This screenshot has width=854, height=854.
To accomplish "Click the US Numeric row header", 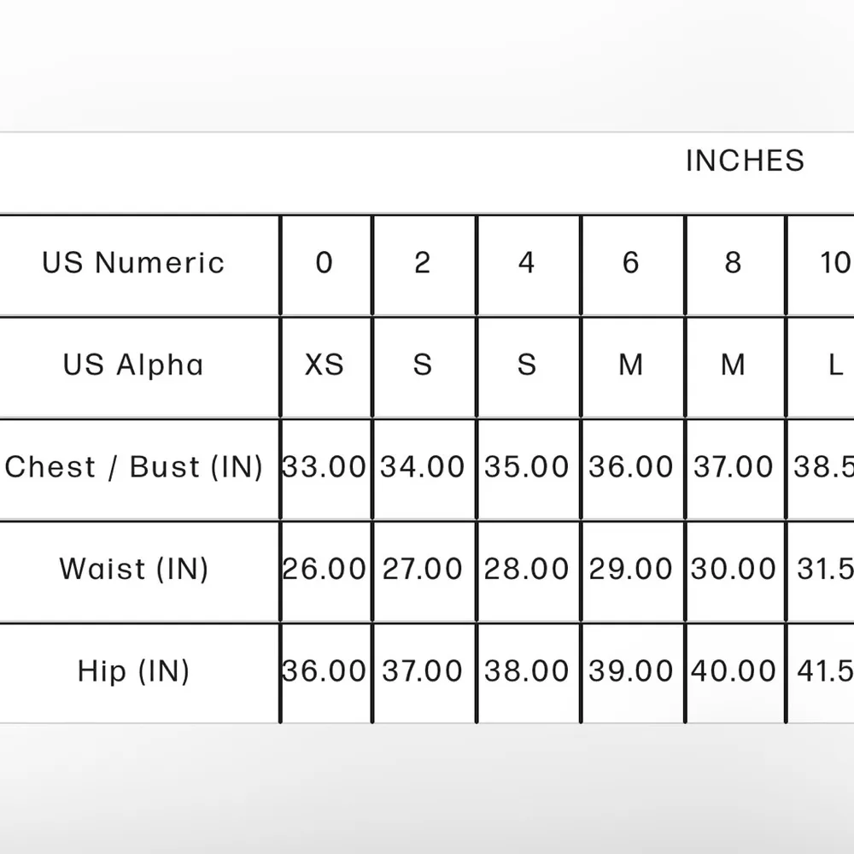I will tap(133, 263).
